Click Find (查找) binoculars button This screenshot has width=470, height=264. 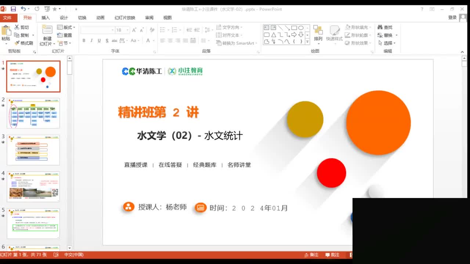pyautogui.click(x=385, y=27)
